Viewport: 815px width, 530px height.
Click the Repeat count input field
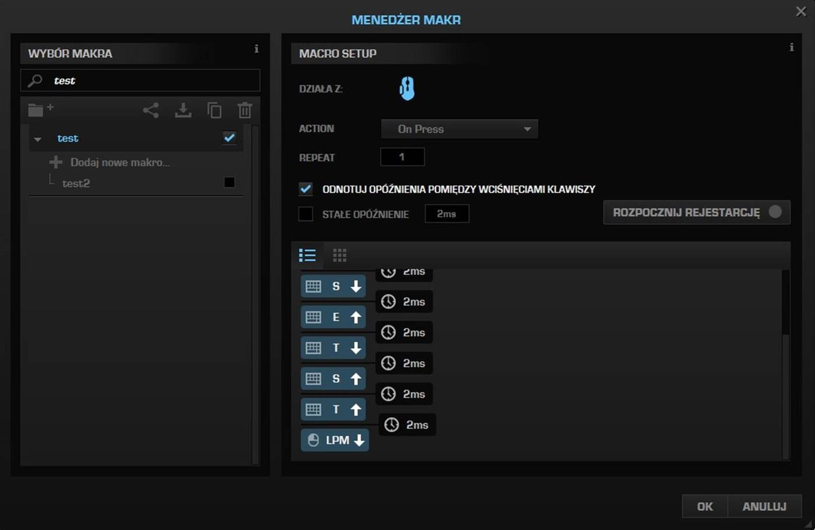point(402,157)
